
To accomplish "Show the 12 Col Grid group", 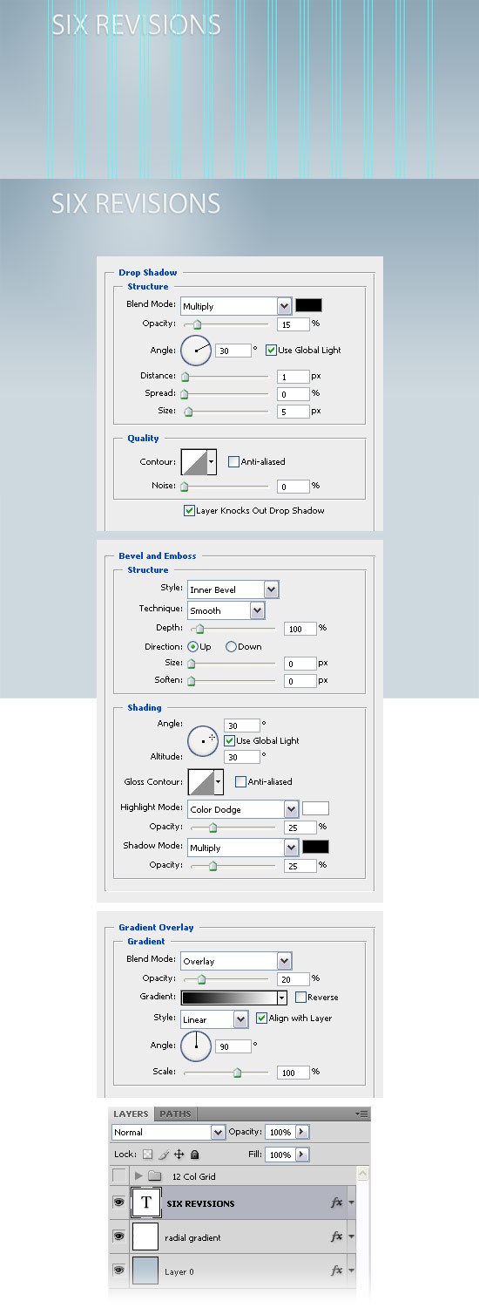I will click(119, 1175).
